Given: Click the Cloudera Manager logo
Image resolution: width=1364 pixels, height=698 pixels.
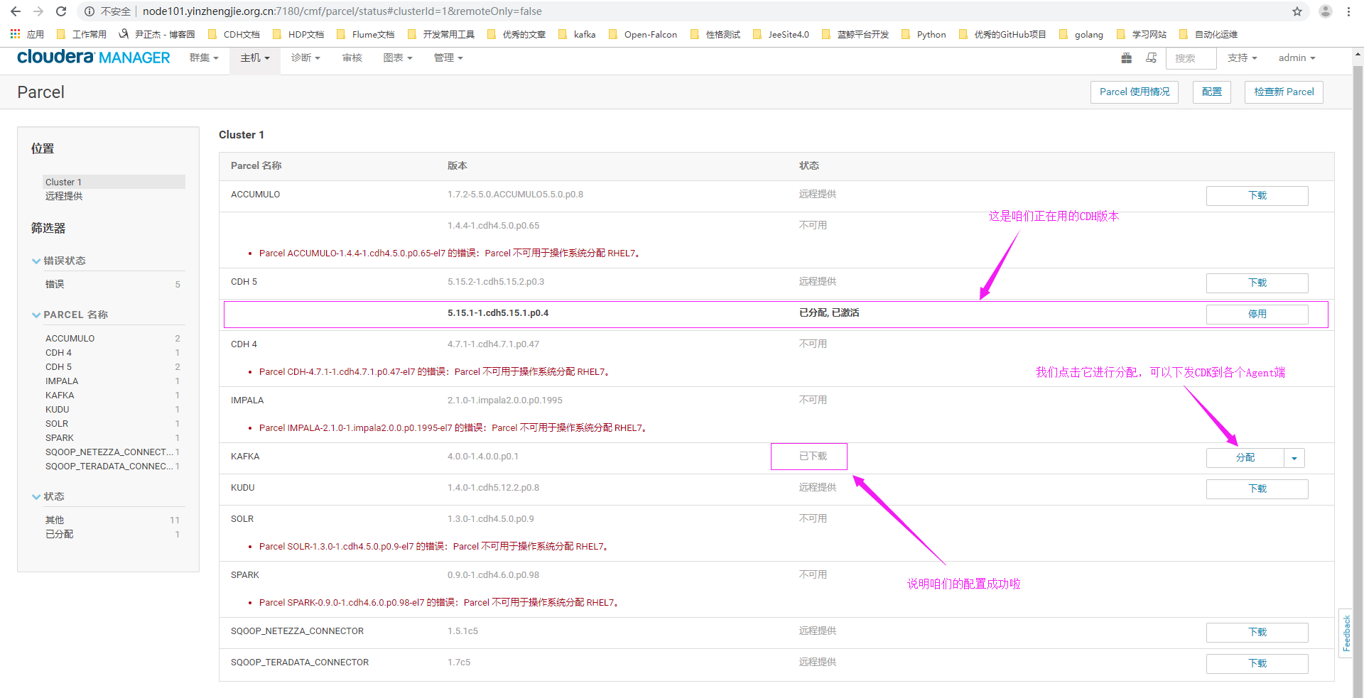Looking at the screenshot, I should click(93, 57).
